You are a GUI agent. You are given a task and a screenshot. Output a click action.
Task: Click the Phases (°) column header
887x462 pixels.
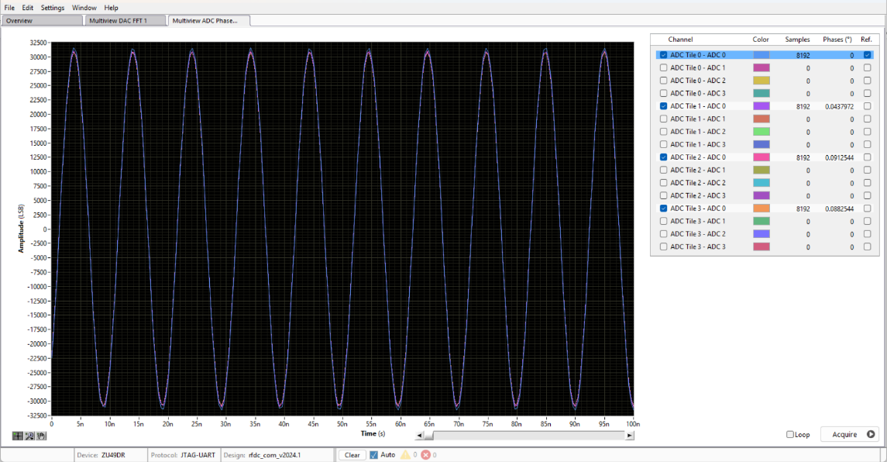coord(837,39)
